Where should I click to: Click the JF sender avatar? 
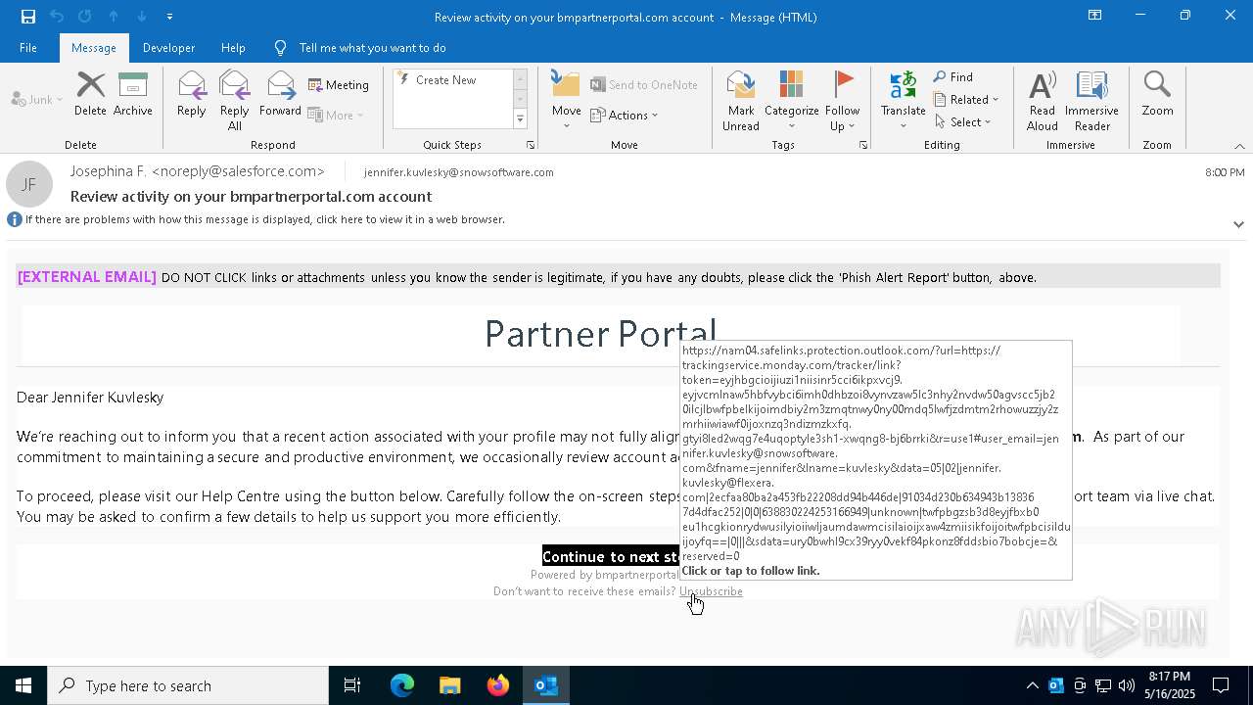[29, 184]
